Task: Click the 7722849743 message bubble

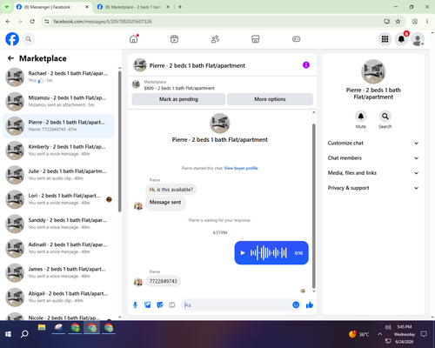Action: 163,281
